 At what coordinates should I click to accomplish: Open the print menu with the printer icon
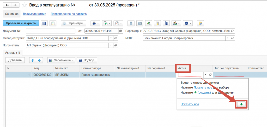95,23
